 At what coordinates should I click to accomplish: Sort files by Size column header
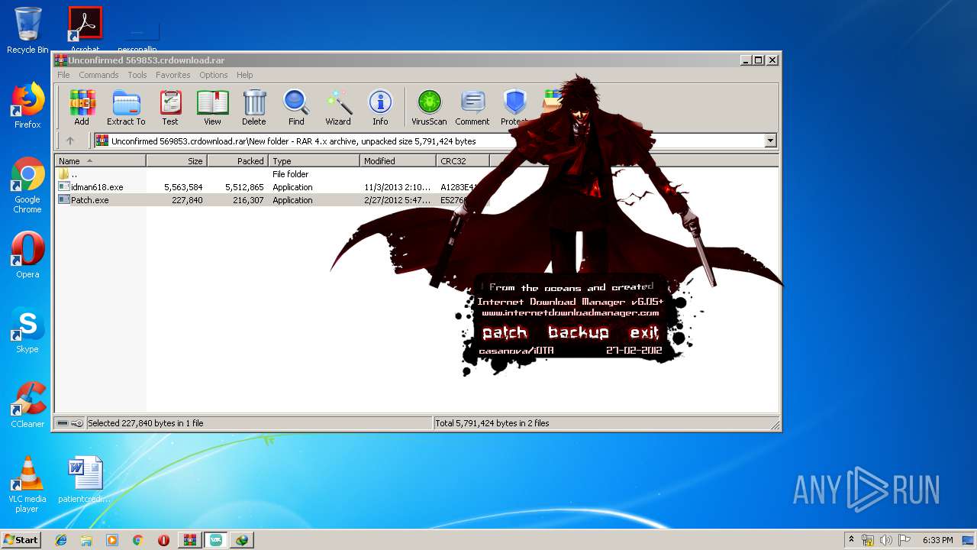point(176,161)
